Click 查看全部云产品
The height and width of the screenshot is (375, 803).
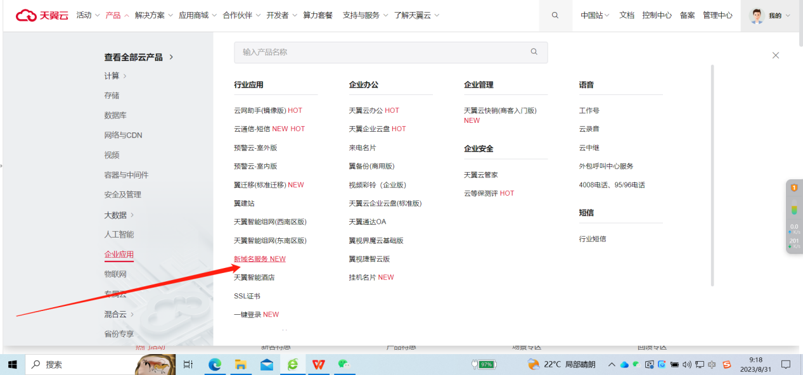pos(134,56)
